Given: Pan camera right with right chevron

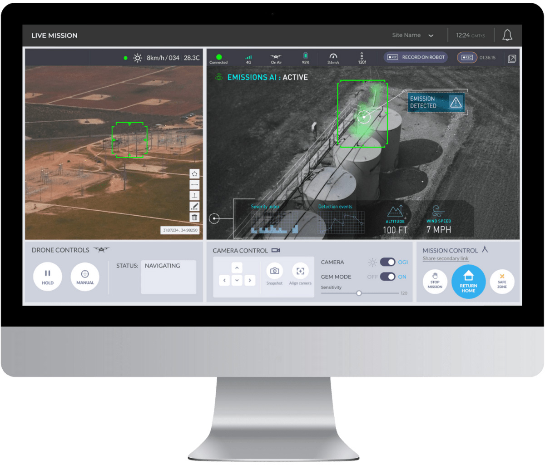Looking at the screenshot, I should tap(250, 281).
